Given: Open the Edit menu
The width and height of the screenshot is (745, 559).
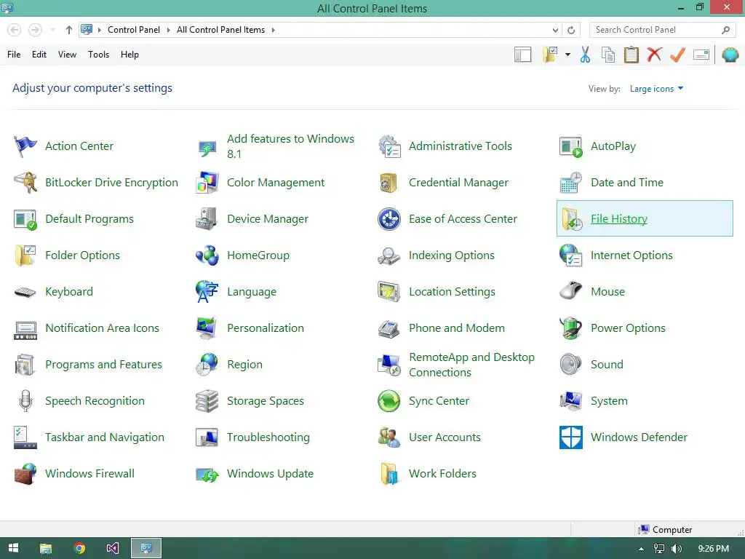Looking at the screenshot, I should coord(39,55).
